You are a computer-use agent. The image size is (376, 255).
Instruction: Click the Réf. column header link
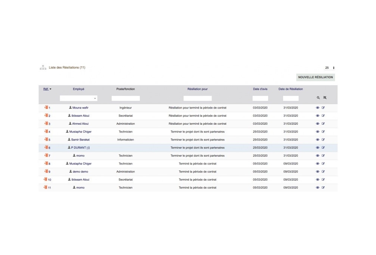(46, 89)
